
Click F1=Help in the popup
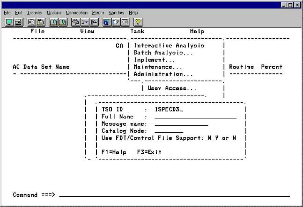(114, 152)
